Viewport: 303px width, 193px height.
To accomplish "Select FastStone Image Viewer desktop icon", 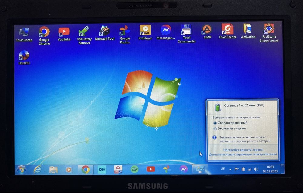I will (x=269, y=33).
